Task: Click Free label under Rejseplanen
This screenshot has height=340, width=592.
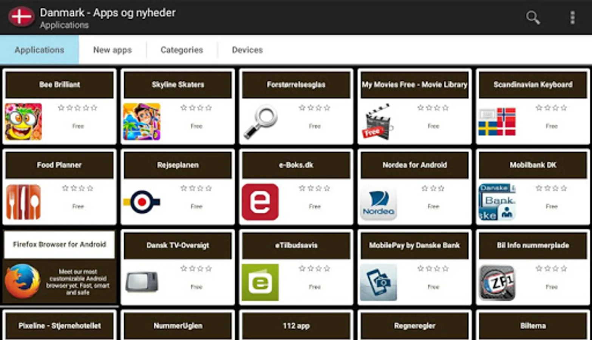Action: coord(196,207)
